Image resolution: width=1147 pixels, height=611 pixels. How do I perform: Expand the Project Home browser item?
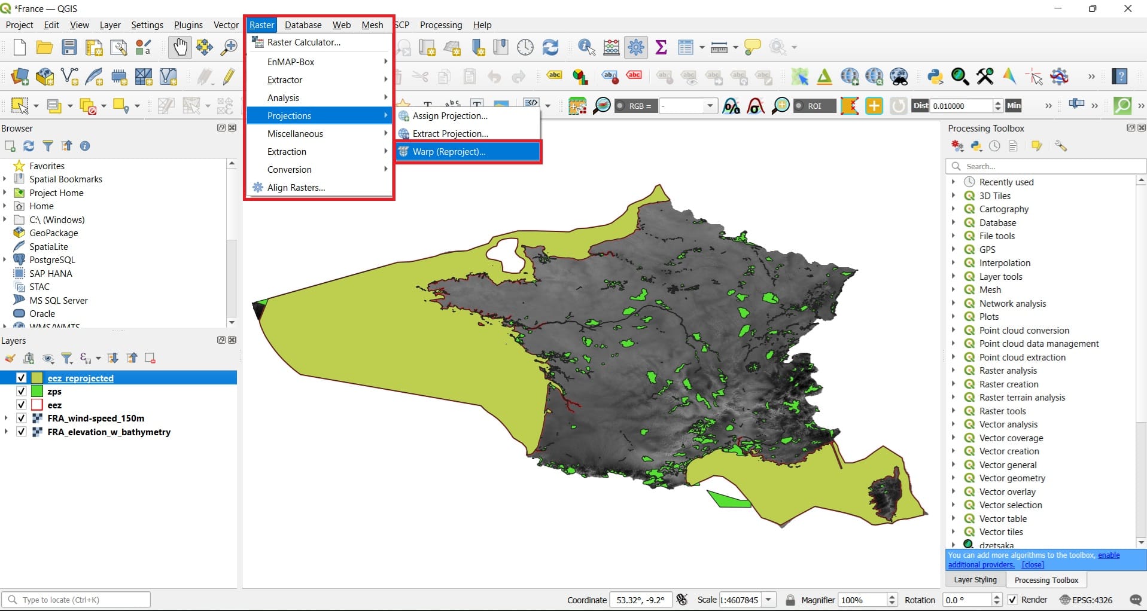[5, 193]
